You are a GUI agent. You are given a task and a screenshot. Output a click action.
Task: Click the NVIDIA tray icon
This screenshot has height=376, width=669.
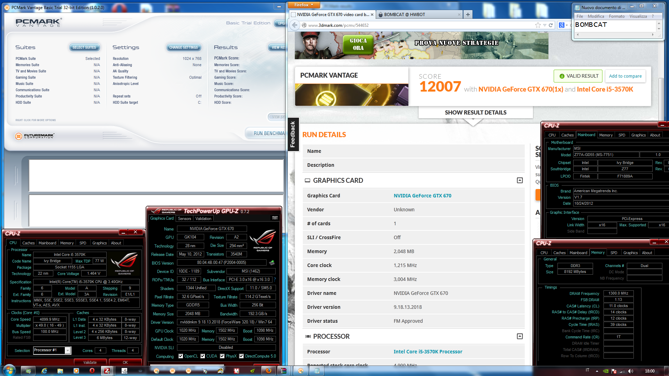tap(606, 371)
